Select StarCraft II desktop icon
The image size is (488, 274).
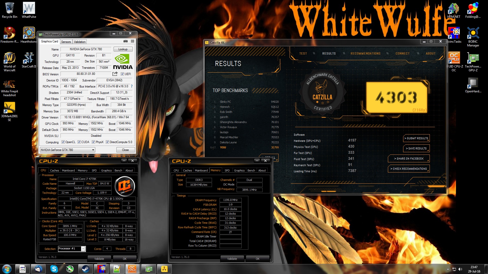point(29,60)
